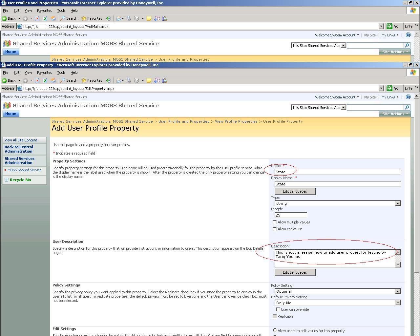This screenshot has width=420, height=336.
Task: Go Back in Add User Profile Property window
Action: click(x=9, y=80)
